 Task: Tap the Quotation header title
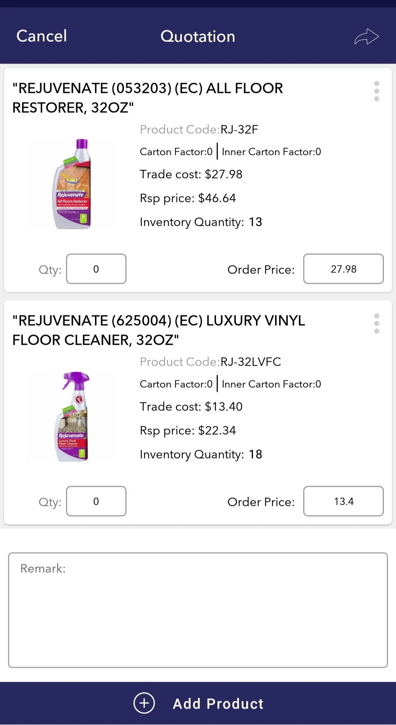click(x=198, y=36)
